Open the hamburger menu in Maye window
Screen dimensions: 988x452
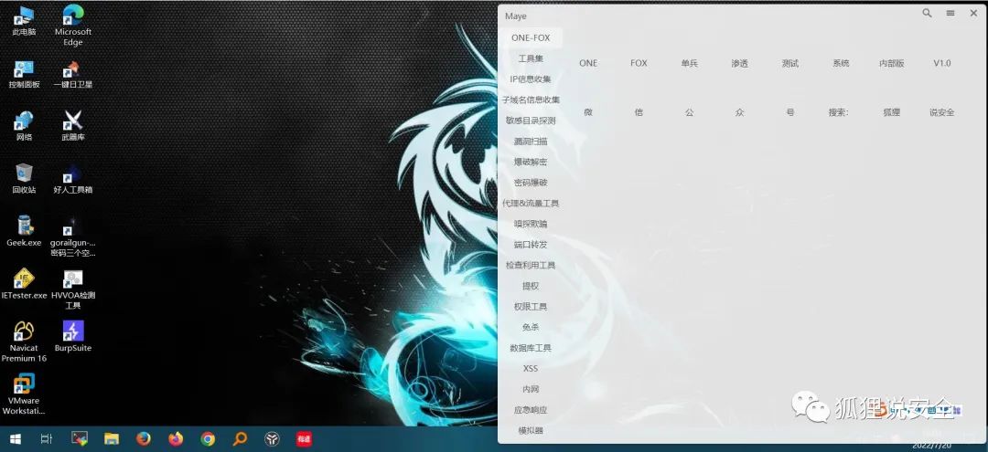pos(950,13)
